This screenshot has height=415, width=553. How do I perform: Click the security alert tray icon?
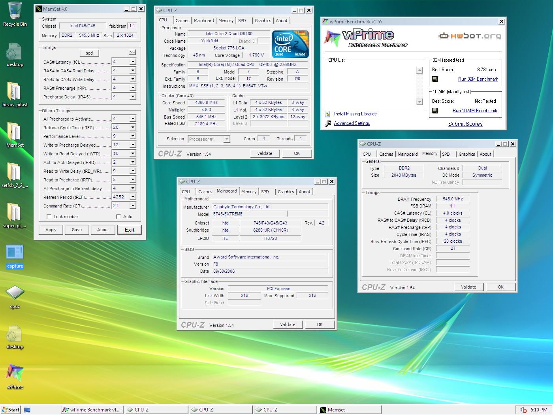[523, 410]
